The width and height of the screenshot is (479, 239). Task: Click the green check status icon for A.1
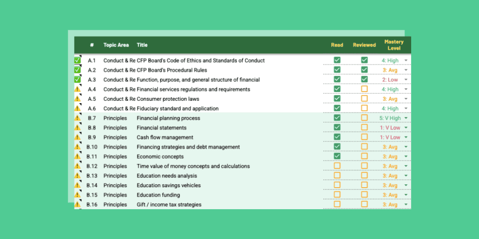coord(77,60)
